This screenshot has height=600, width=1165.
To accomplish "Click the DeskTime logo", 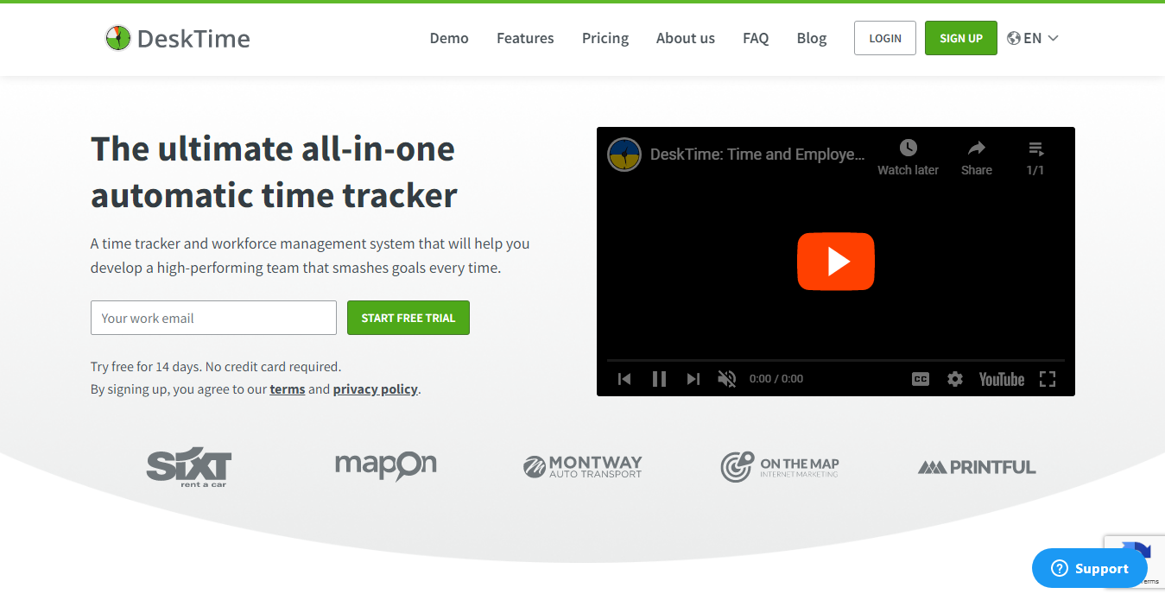I will pyautogui.click(x=177, y=38).
